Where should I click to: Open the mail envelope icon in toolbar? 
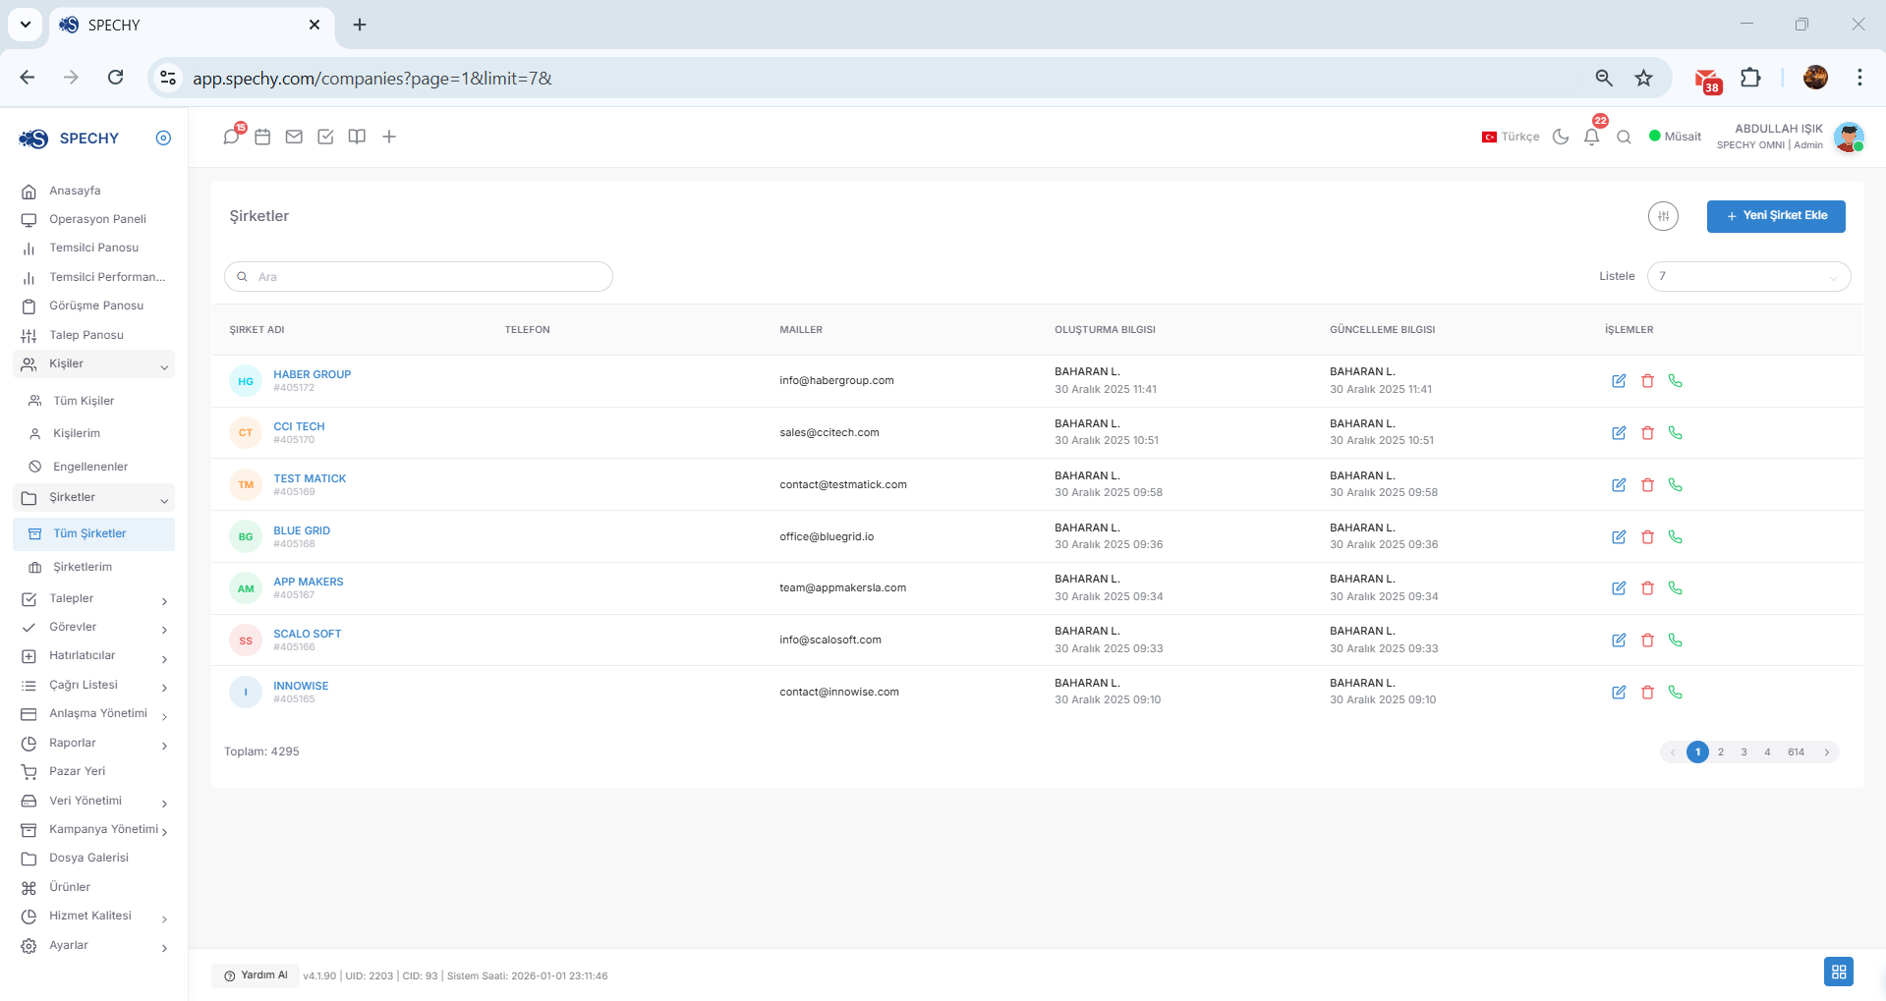[294, 137]
